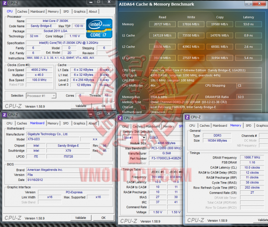Click Memory Latency value 53.0 ns
Image resolution: width=268 pixels, height=227 pixels.
[249, 24]
